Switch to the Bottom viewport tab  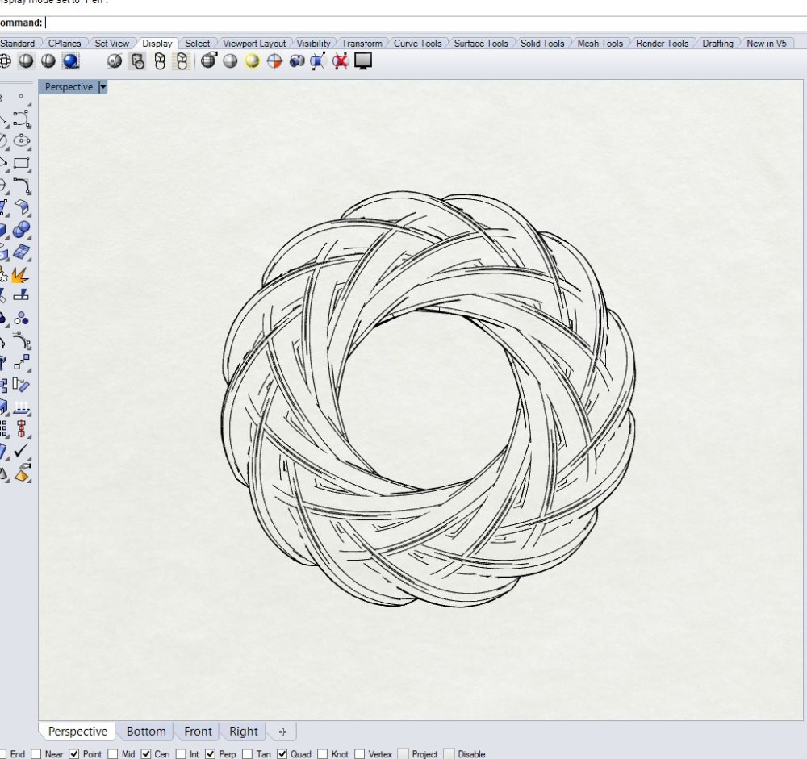tap(146, 732)
